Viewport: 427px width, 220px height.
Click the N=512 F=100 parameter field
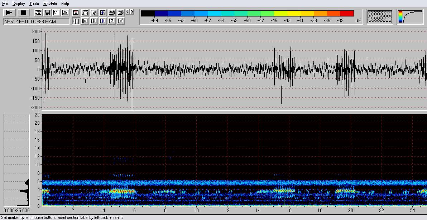(36, 21)
